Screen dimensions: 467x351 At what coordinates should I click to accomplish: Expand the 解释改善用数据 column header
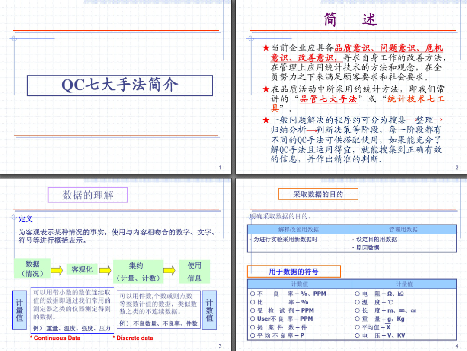point(299,228)
